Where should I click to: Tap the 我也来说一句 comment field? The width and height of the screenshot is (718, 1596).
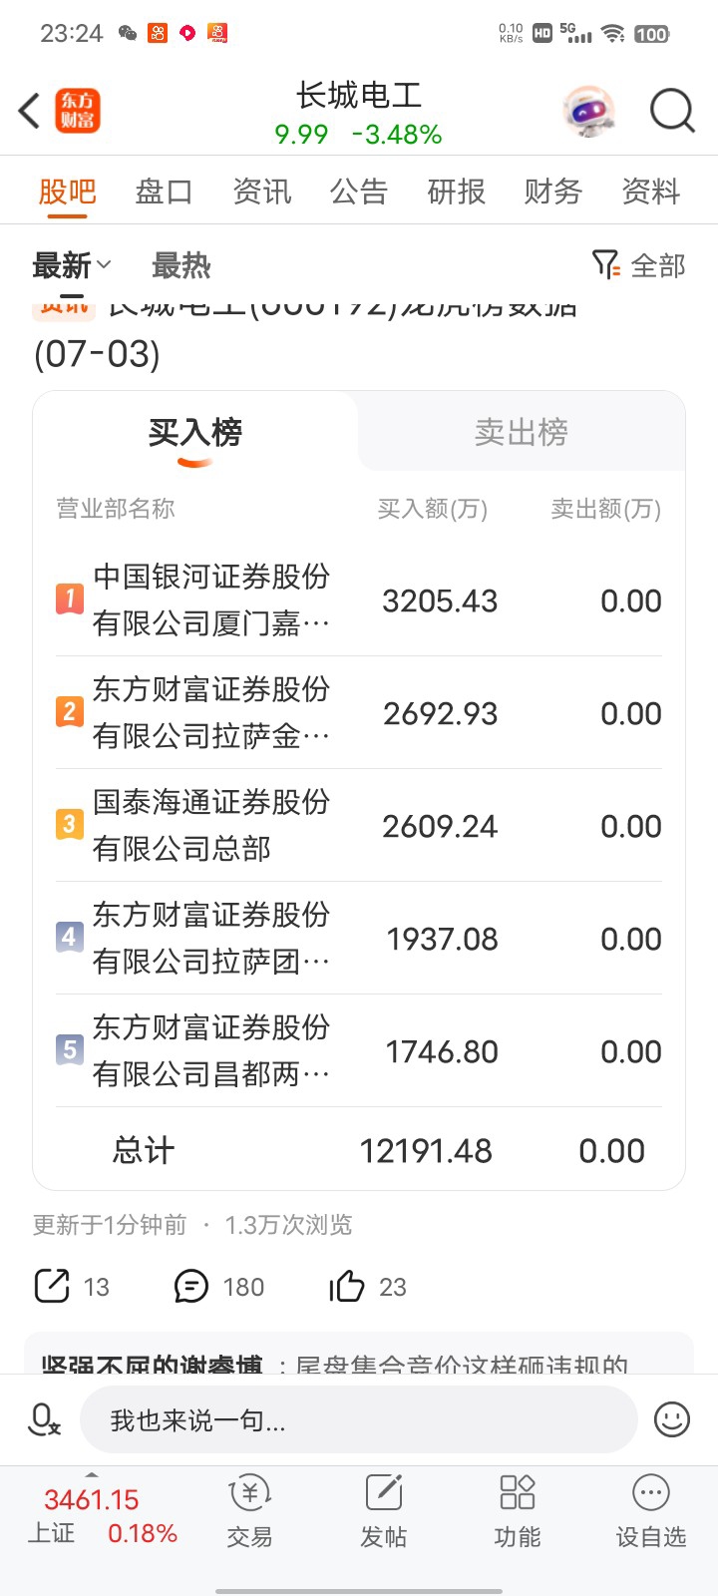(x=358, y=1419)
